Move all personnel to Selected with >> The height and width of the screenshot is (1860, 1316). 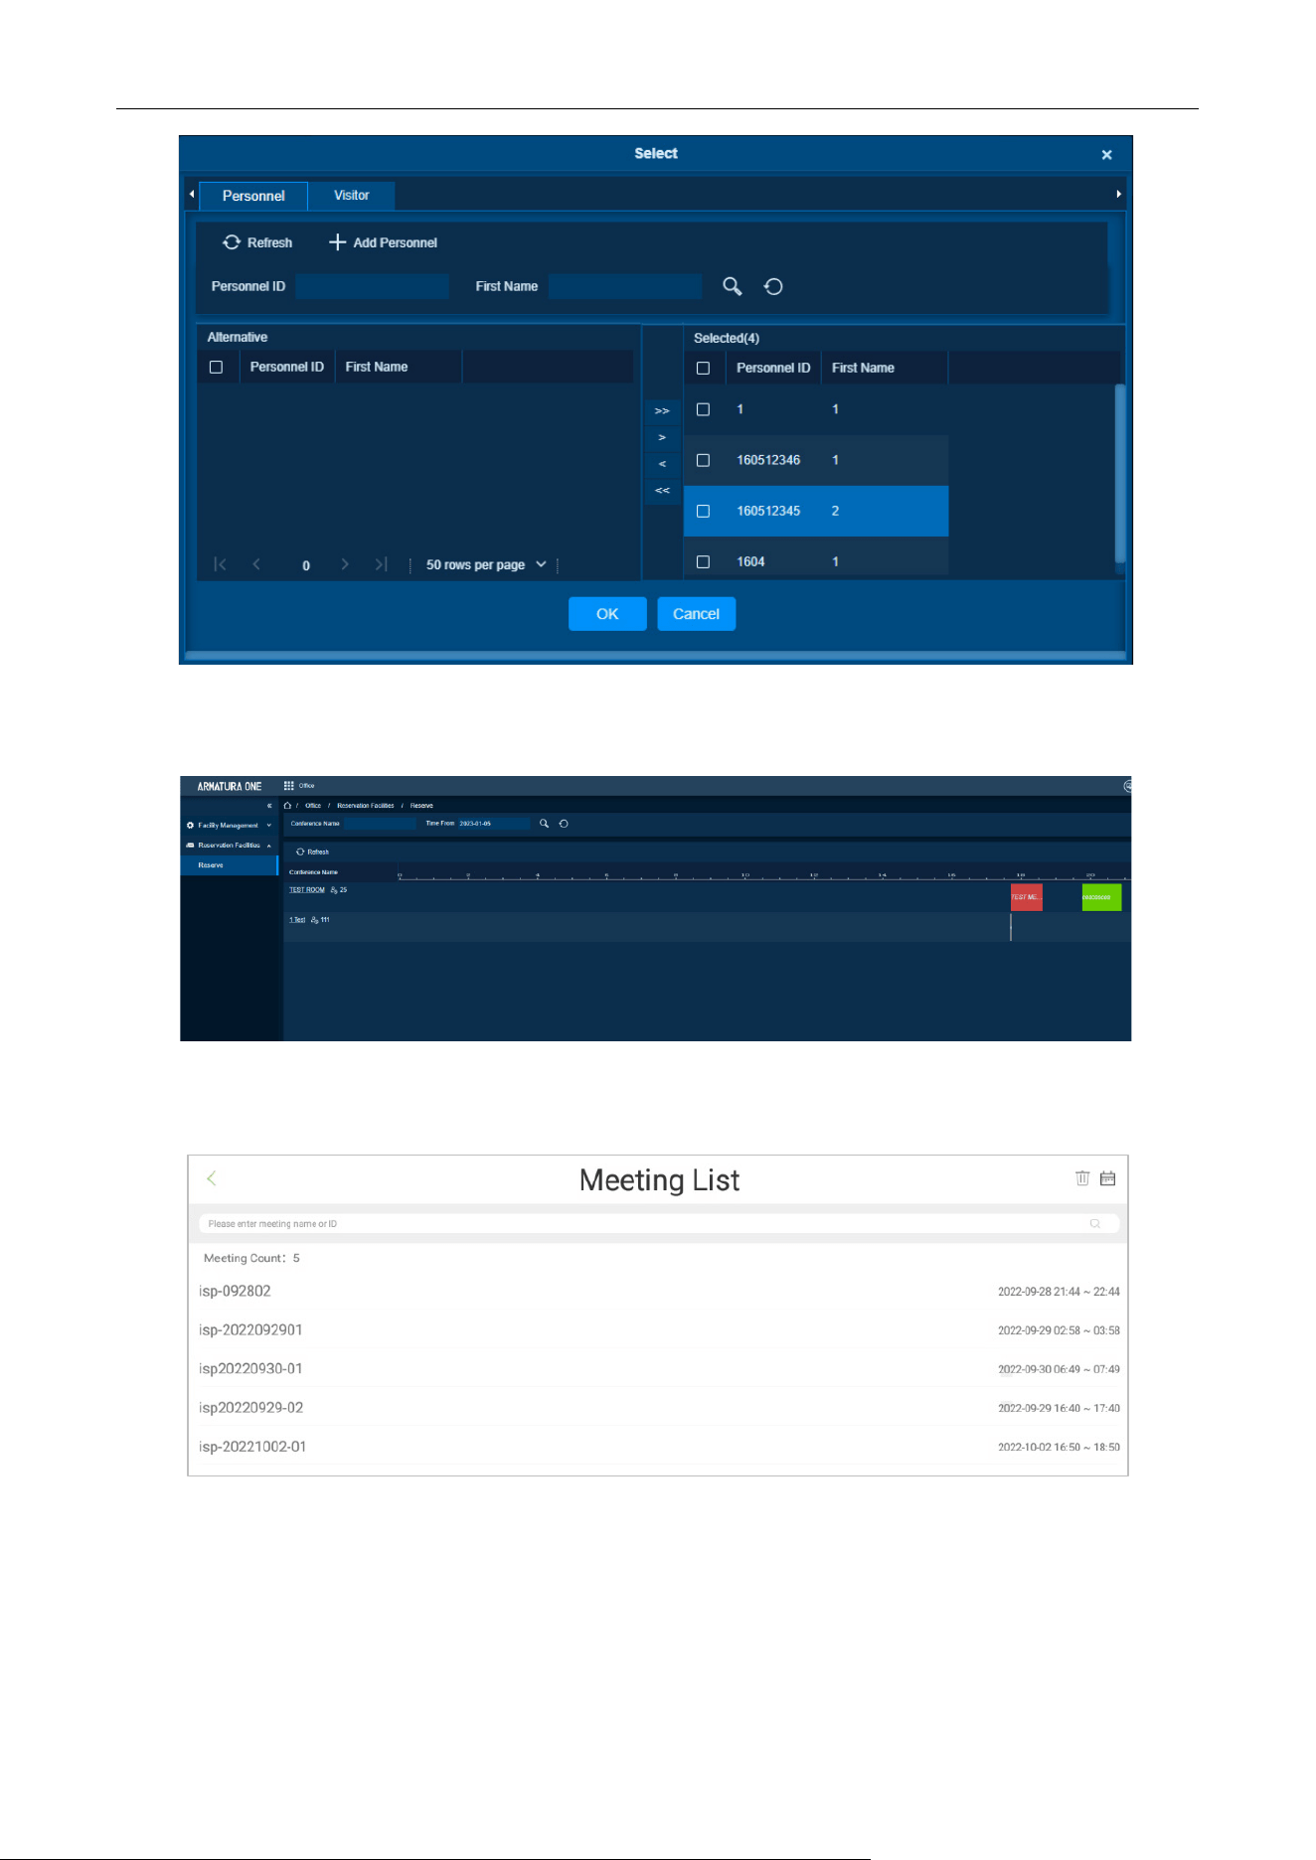[662, 410]
